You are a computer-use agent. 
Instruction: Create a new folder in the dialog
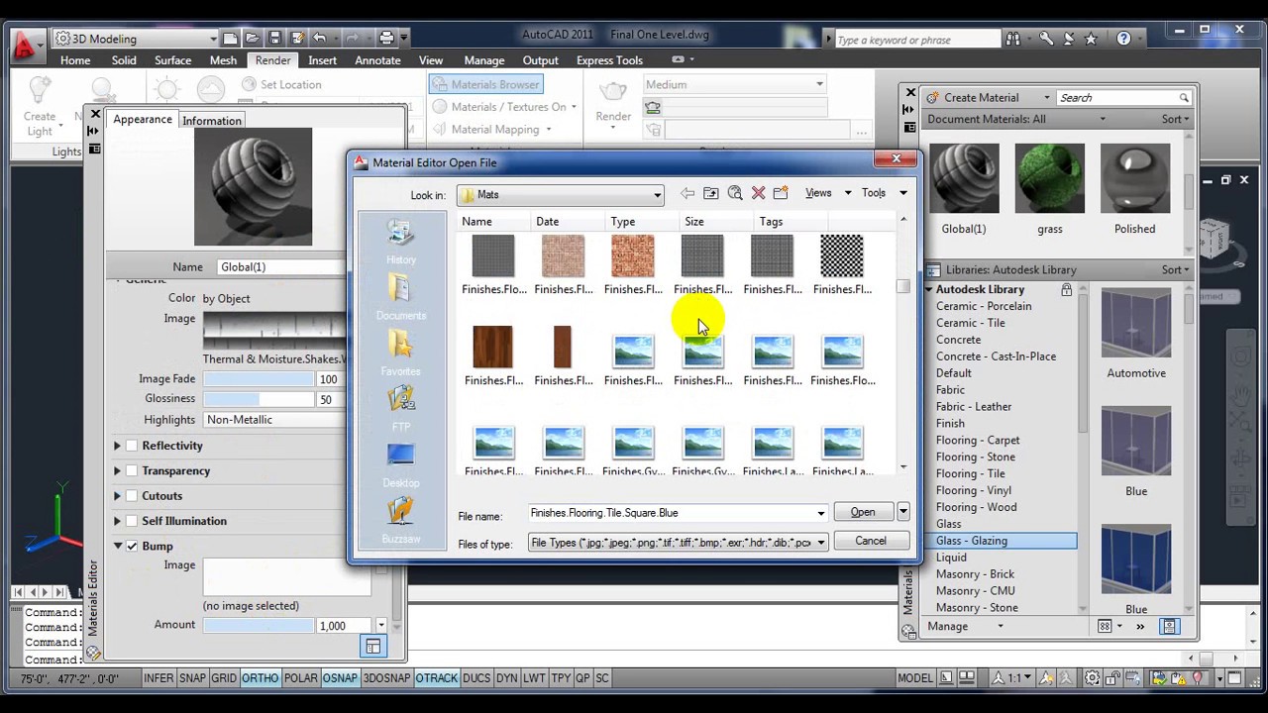(x=781, y=193)
